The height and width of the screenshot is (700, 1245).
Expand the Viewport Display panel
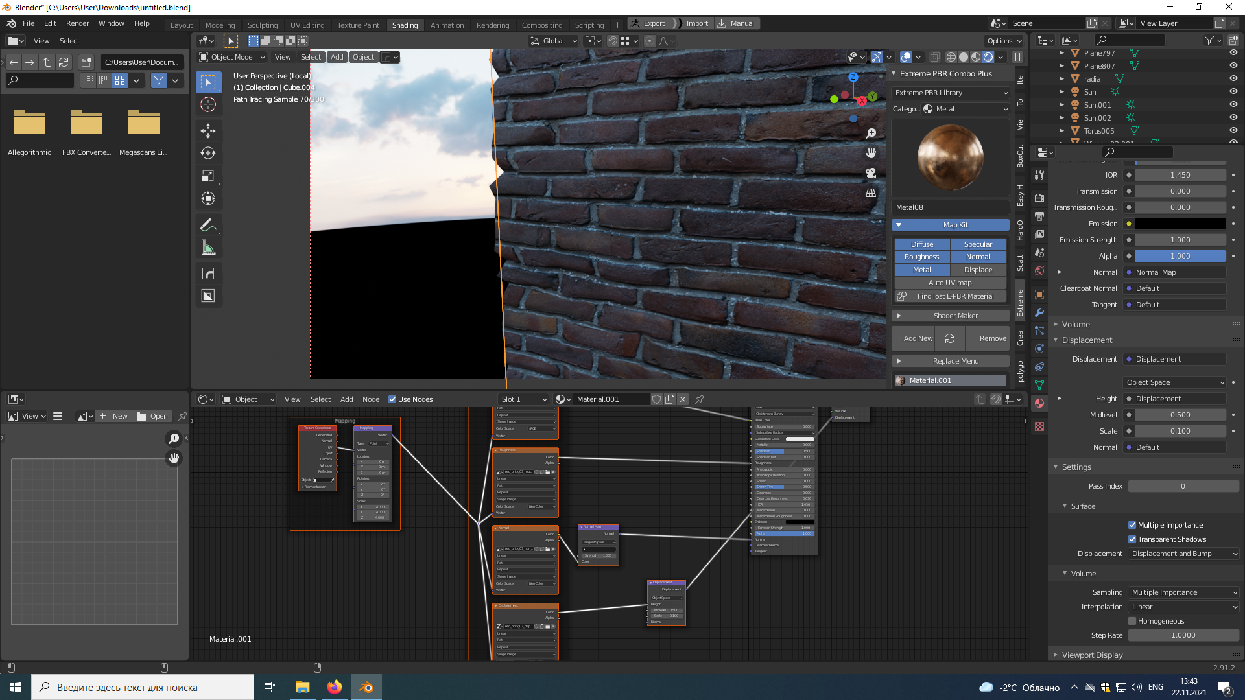click(1092, 655)
